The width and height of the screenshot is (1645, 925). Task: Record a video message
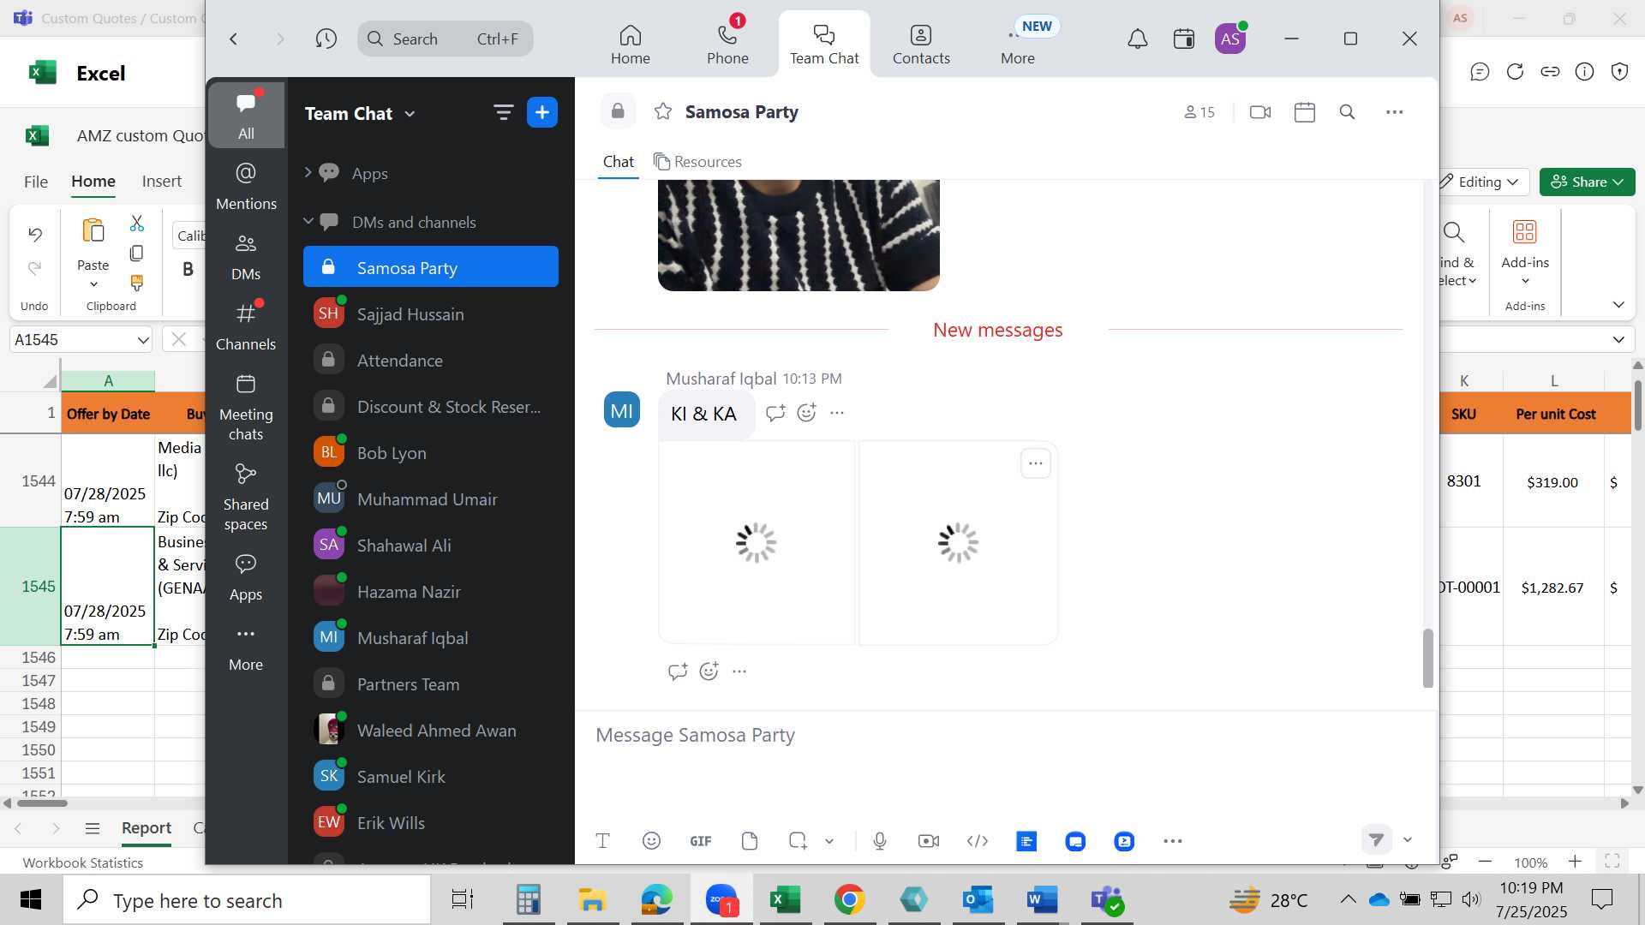point(929,841)
